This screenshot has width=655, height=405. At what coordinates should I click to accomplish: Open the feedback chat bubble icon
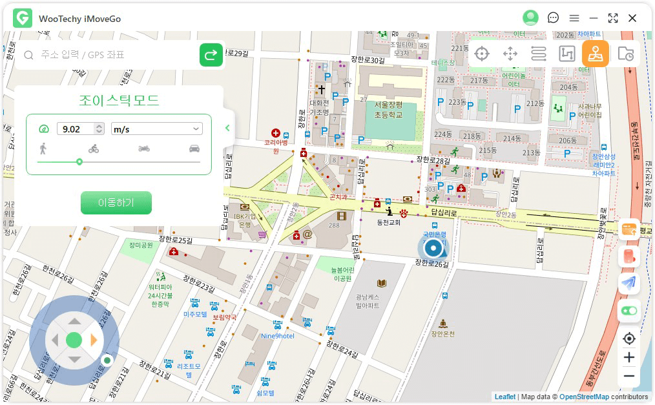[553, 18]
